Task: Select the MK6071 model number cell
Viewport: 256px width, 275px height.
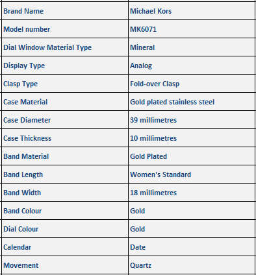Action: click(x=192, y=29)
